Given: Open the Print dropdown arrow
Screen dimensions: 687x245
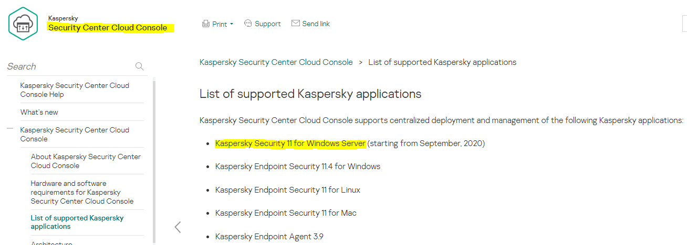Looking at the screenshot, I should (x=232, y=24).
